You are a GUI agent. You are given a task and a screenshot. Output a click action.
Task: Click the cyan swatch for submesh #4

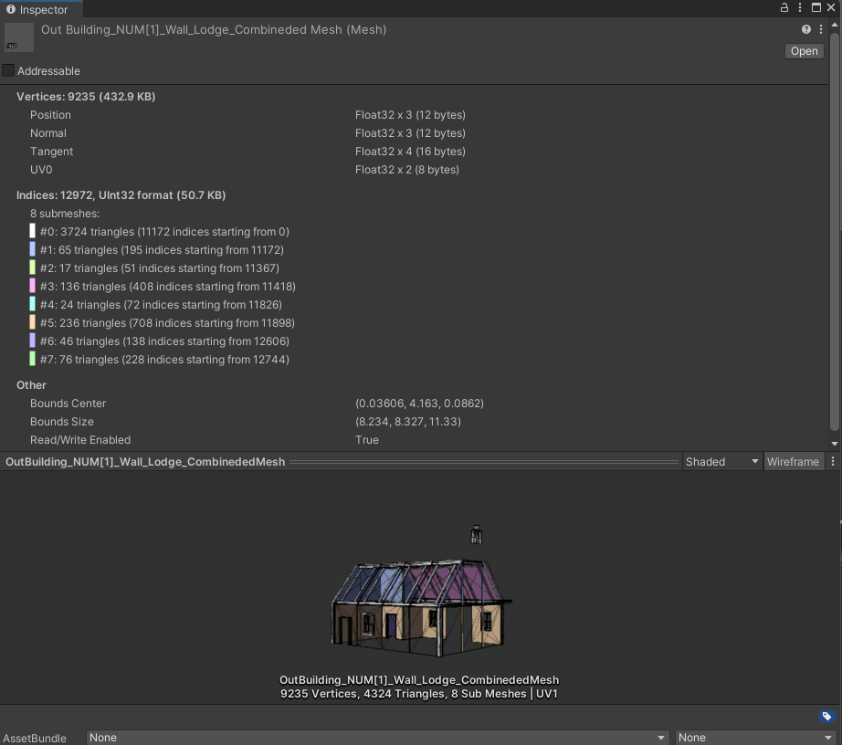[32, 304]
